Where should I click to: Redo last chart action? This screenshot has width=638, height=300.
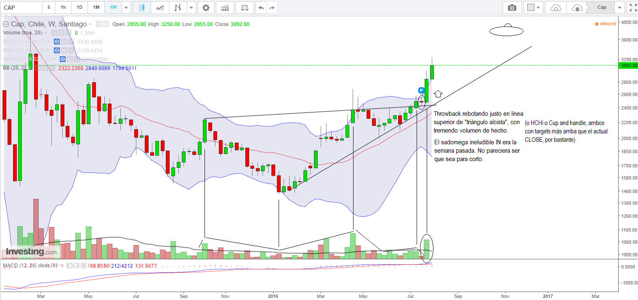coord(272,8)
